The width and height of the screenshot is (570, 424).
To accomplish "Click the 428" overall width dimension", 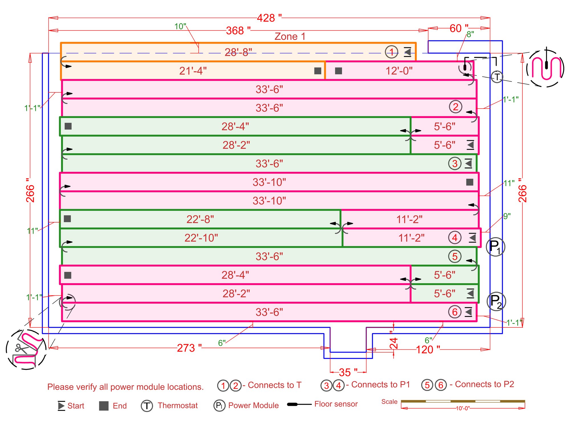I will pyautogui.click(x=269, y=18).
